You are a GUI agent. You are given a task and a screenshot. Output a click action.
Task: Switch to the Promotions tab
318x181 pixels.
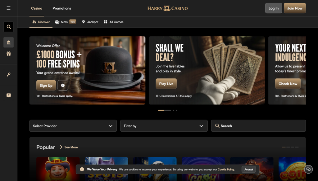coord(62,8)
